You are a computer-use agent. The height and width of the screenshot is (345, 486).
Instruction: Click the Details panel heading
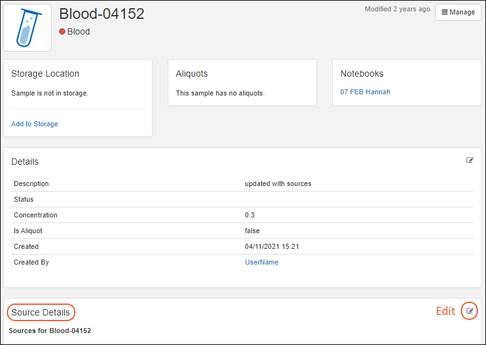click(25, 162)
